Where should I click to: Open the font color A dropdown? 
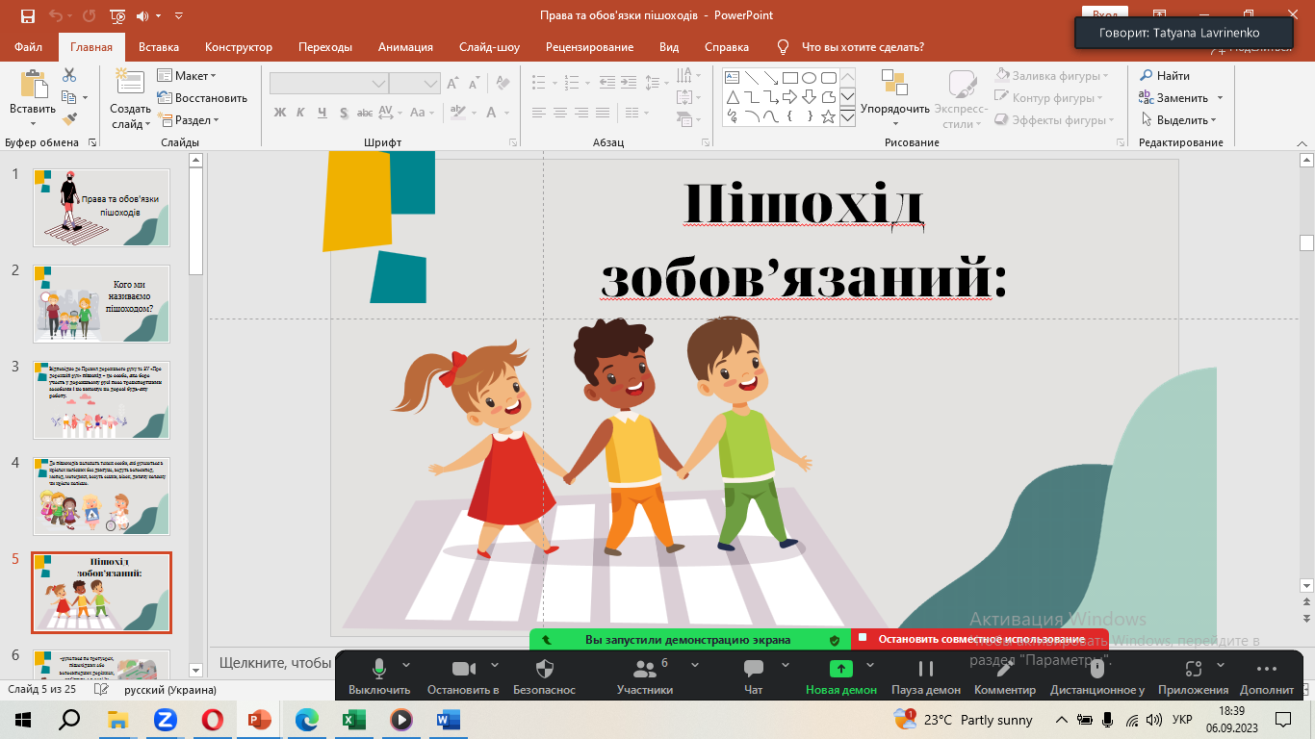click(x=507, y=113)
